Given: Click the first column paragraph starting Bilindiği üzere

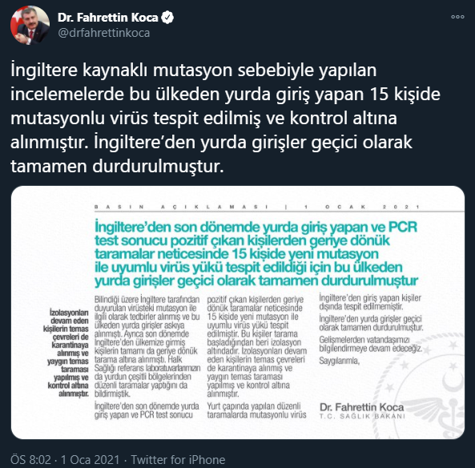Looking at the screenshot, I should click(147, 347).
